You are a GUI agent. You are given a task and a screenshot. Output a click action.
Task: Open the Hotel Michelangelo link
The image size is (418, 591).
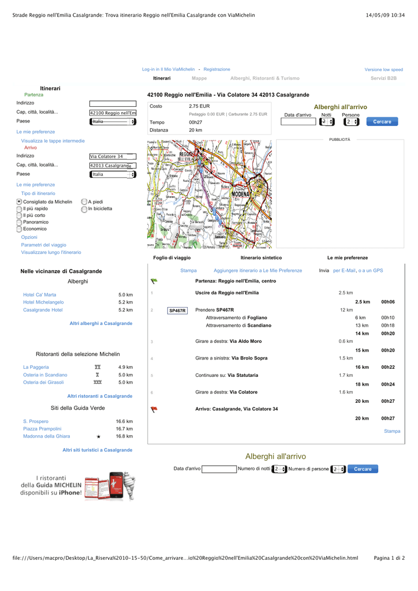click(43, 302)
